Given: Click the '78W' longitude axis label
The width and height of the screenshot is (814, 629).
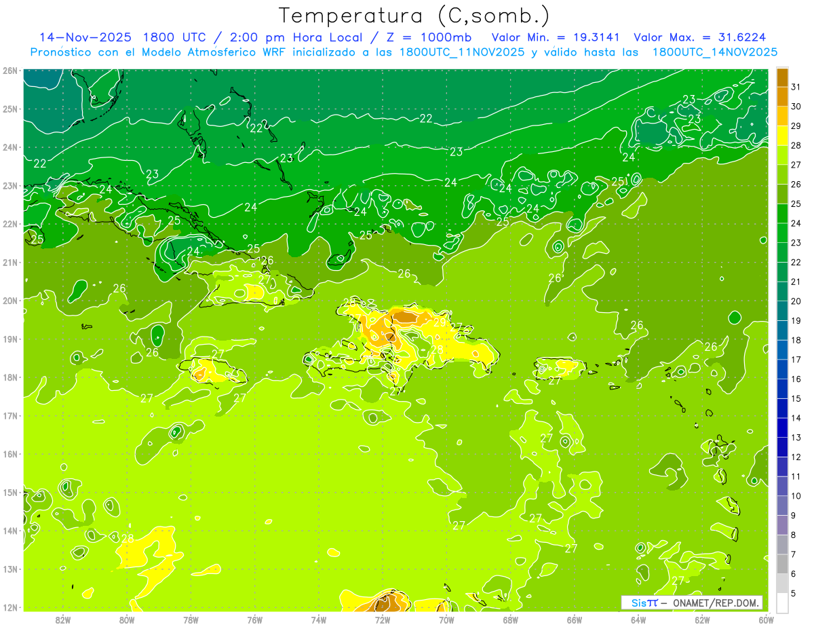Looking at the screenshot, I should tap(191, 620).
